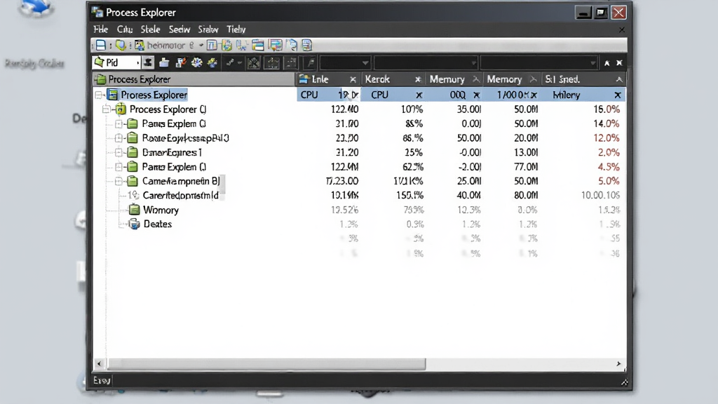Click the yellow shield icon in top toolbar
This screenshot has width=718, height=404.
pyautogui.click(x=121, y=45)
